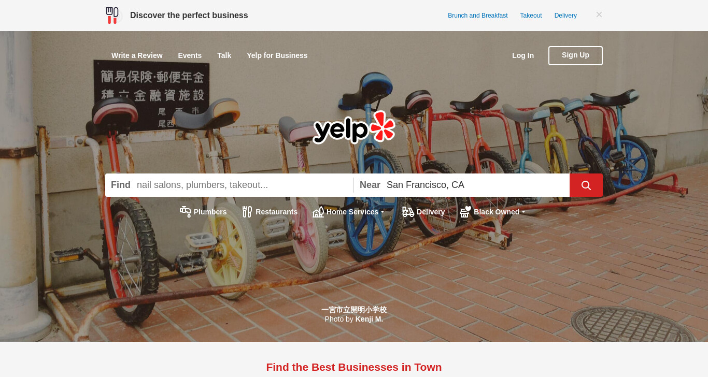This screenshot has height=377, width=708.
Task: Click the Home Services house icon
Action: (318, 212)
